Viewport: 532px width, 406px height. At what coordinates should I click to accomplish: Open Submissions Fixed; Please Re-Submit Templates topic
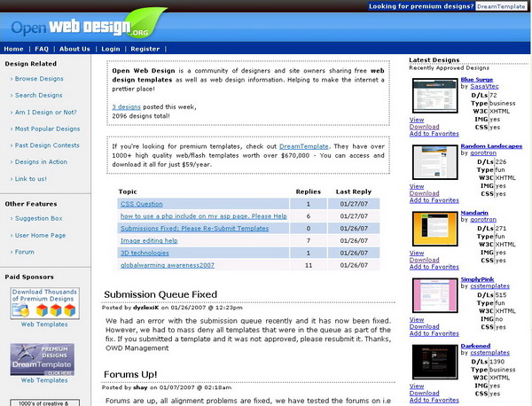(194, 229)
